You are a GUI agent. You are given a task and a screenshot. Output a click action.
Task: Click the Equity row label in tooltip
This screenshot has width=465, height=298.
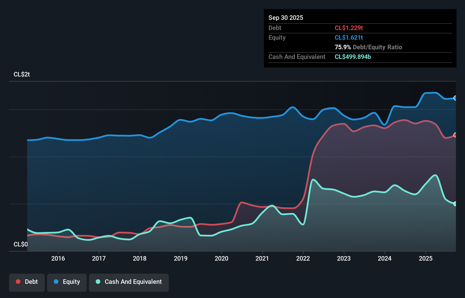[x=277, y=37]
